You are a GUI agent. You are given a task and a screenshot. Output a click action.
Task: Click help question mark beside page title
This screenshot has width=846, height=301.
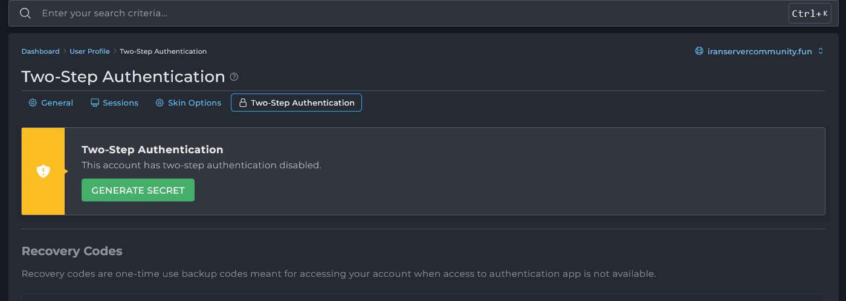tap(234, 77)
